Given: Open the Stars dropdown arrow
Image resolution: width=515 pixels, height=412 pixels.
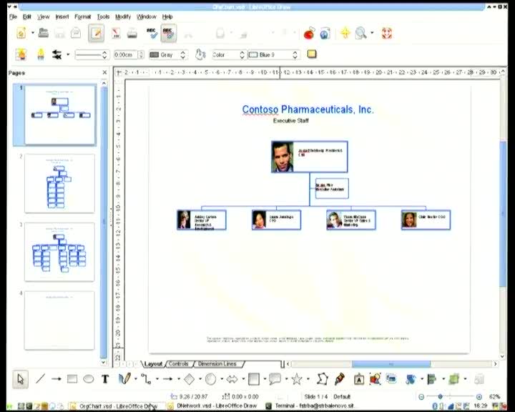Looking at the screenshot, I should 308,379.
